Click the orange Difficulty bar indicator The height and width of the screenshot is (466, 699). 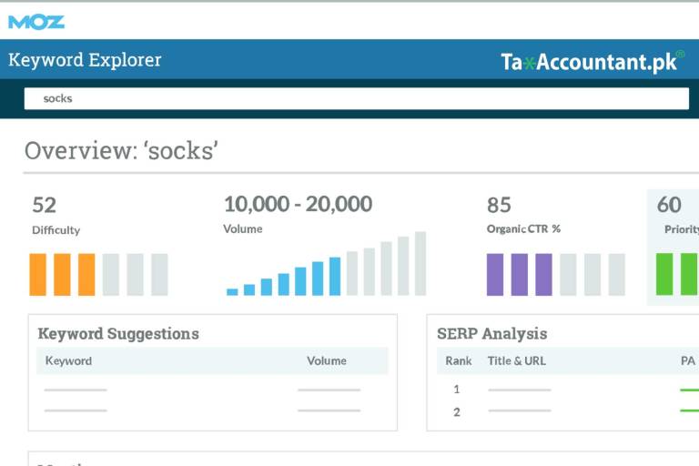coord(98,275)
